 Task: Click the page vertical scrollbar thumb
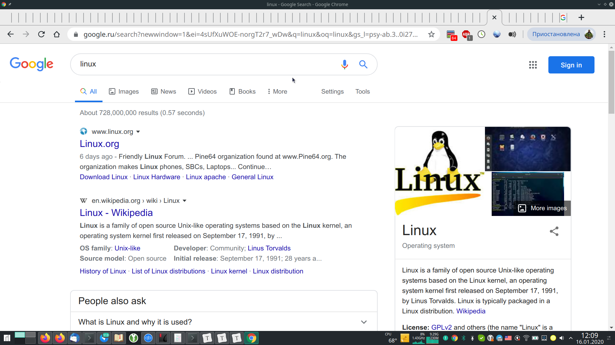point(611,82)
